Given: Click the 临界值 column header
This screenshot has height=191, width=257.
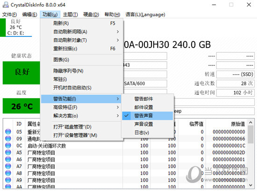Looking at the screenshot, I should pyautogui.click(x=196, y=124).
